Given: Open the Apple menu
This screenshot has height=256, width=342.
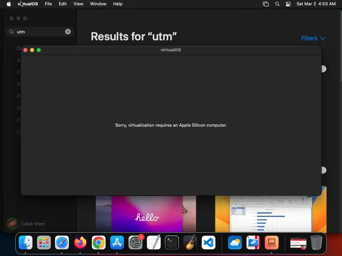Looking at the screenshot, I should pos(9,4).
